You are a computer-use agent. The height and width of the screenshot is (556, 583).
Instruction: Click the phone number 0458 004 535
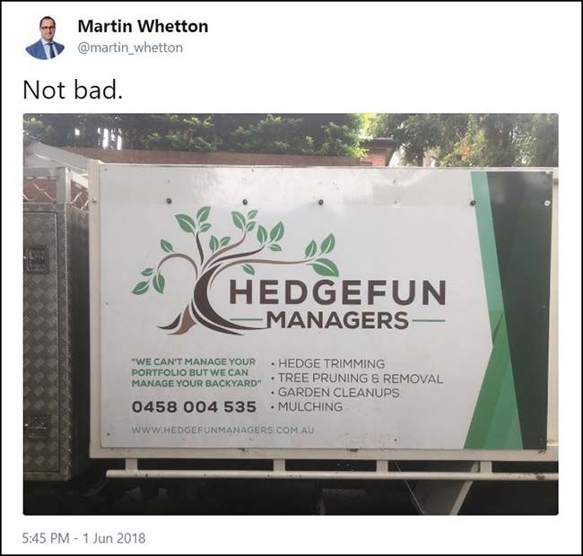tap(194, 406)
